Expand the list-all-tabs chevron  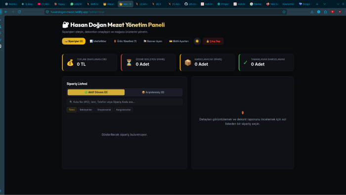click(x=325, y=4)
